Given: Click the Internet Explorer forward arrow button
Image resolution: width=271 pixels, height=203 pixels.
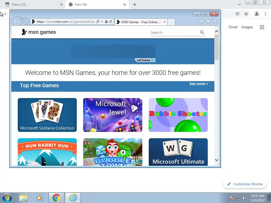Looking at the screenshot, I should click(26, 22).
